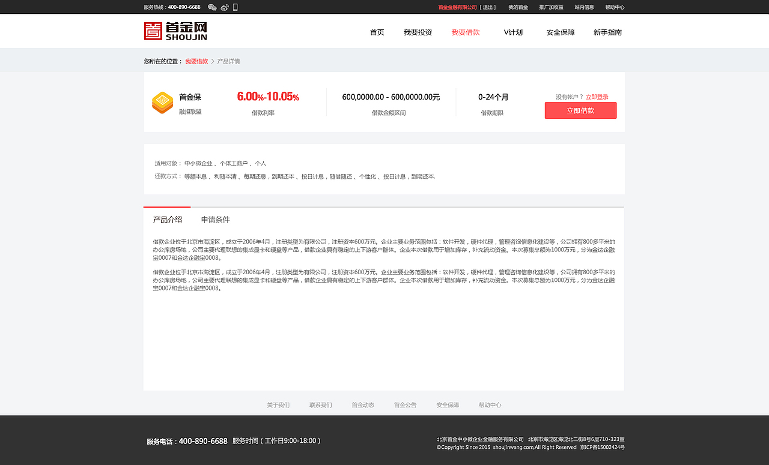Screen dimensions: 769x465
Task: Click the 6.00%-10.05% interest rate
Action: (x=268, y=97)
